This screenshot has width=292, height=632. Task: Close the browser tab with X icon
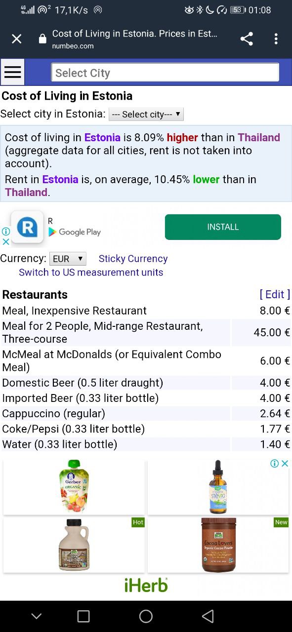click(x=17, y=39)
